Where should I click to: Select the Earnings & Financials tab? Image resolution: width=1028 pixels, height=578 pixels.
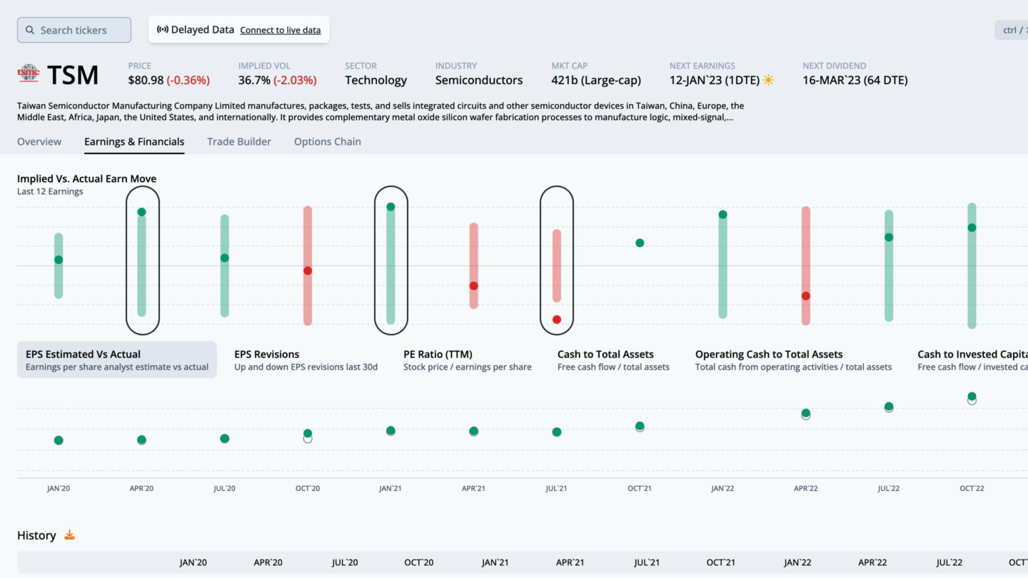coord(134,141)
